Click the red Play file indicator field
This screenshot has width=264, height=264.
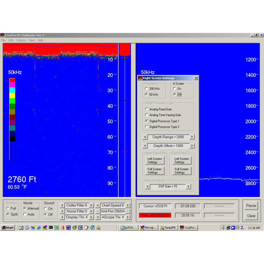[x=155, y=215]
